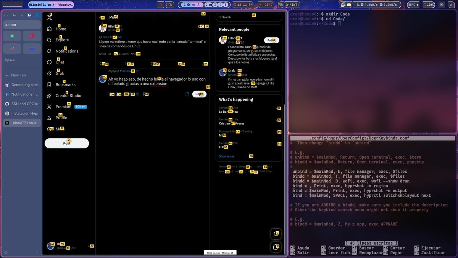Open the Home page on X

56,29
